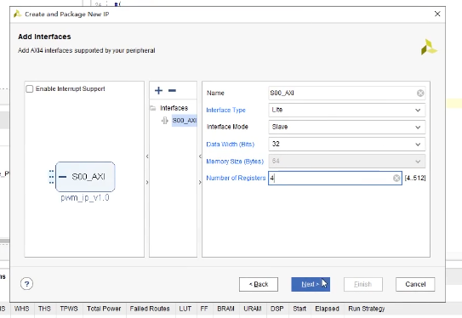Clear Number of Registers field X icon
The image size is (462, 318).
click(396, 178)
